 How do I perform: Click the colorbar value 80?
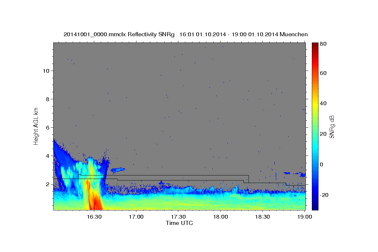point(323,44)
